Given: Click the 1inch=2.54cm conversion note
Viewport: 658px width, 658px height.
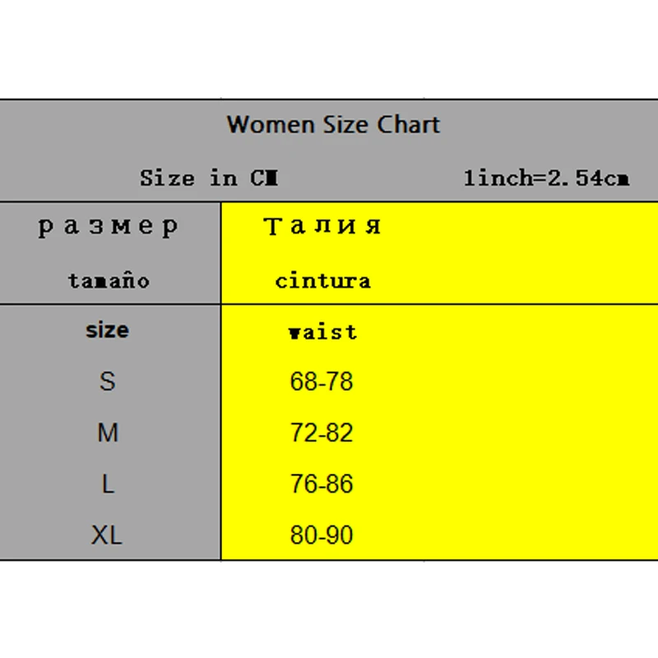Looking at the screenshot, I should click(x=546, y=178).
